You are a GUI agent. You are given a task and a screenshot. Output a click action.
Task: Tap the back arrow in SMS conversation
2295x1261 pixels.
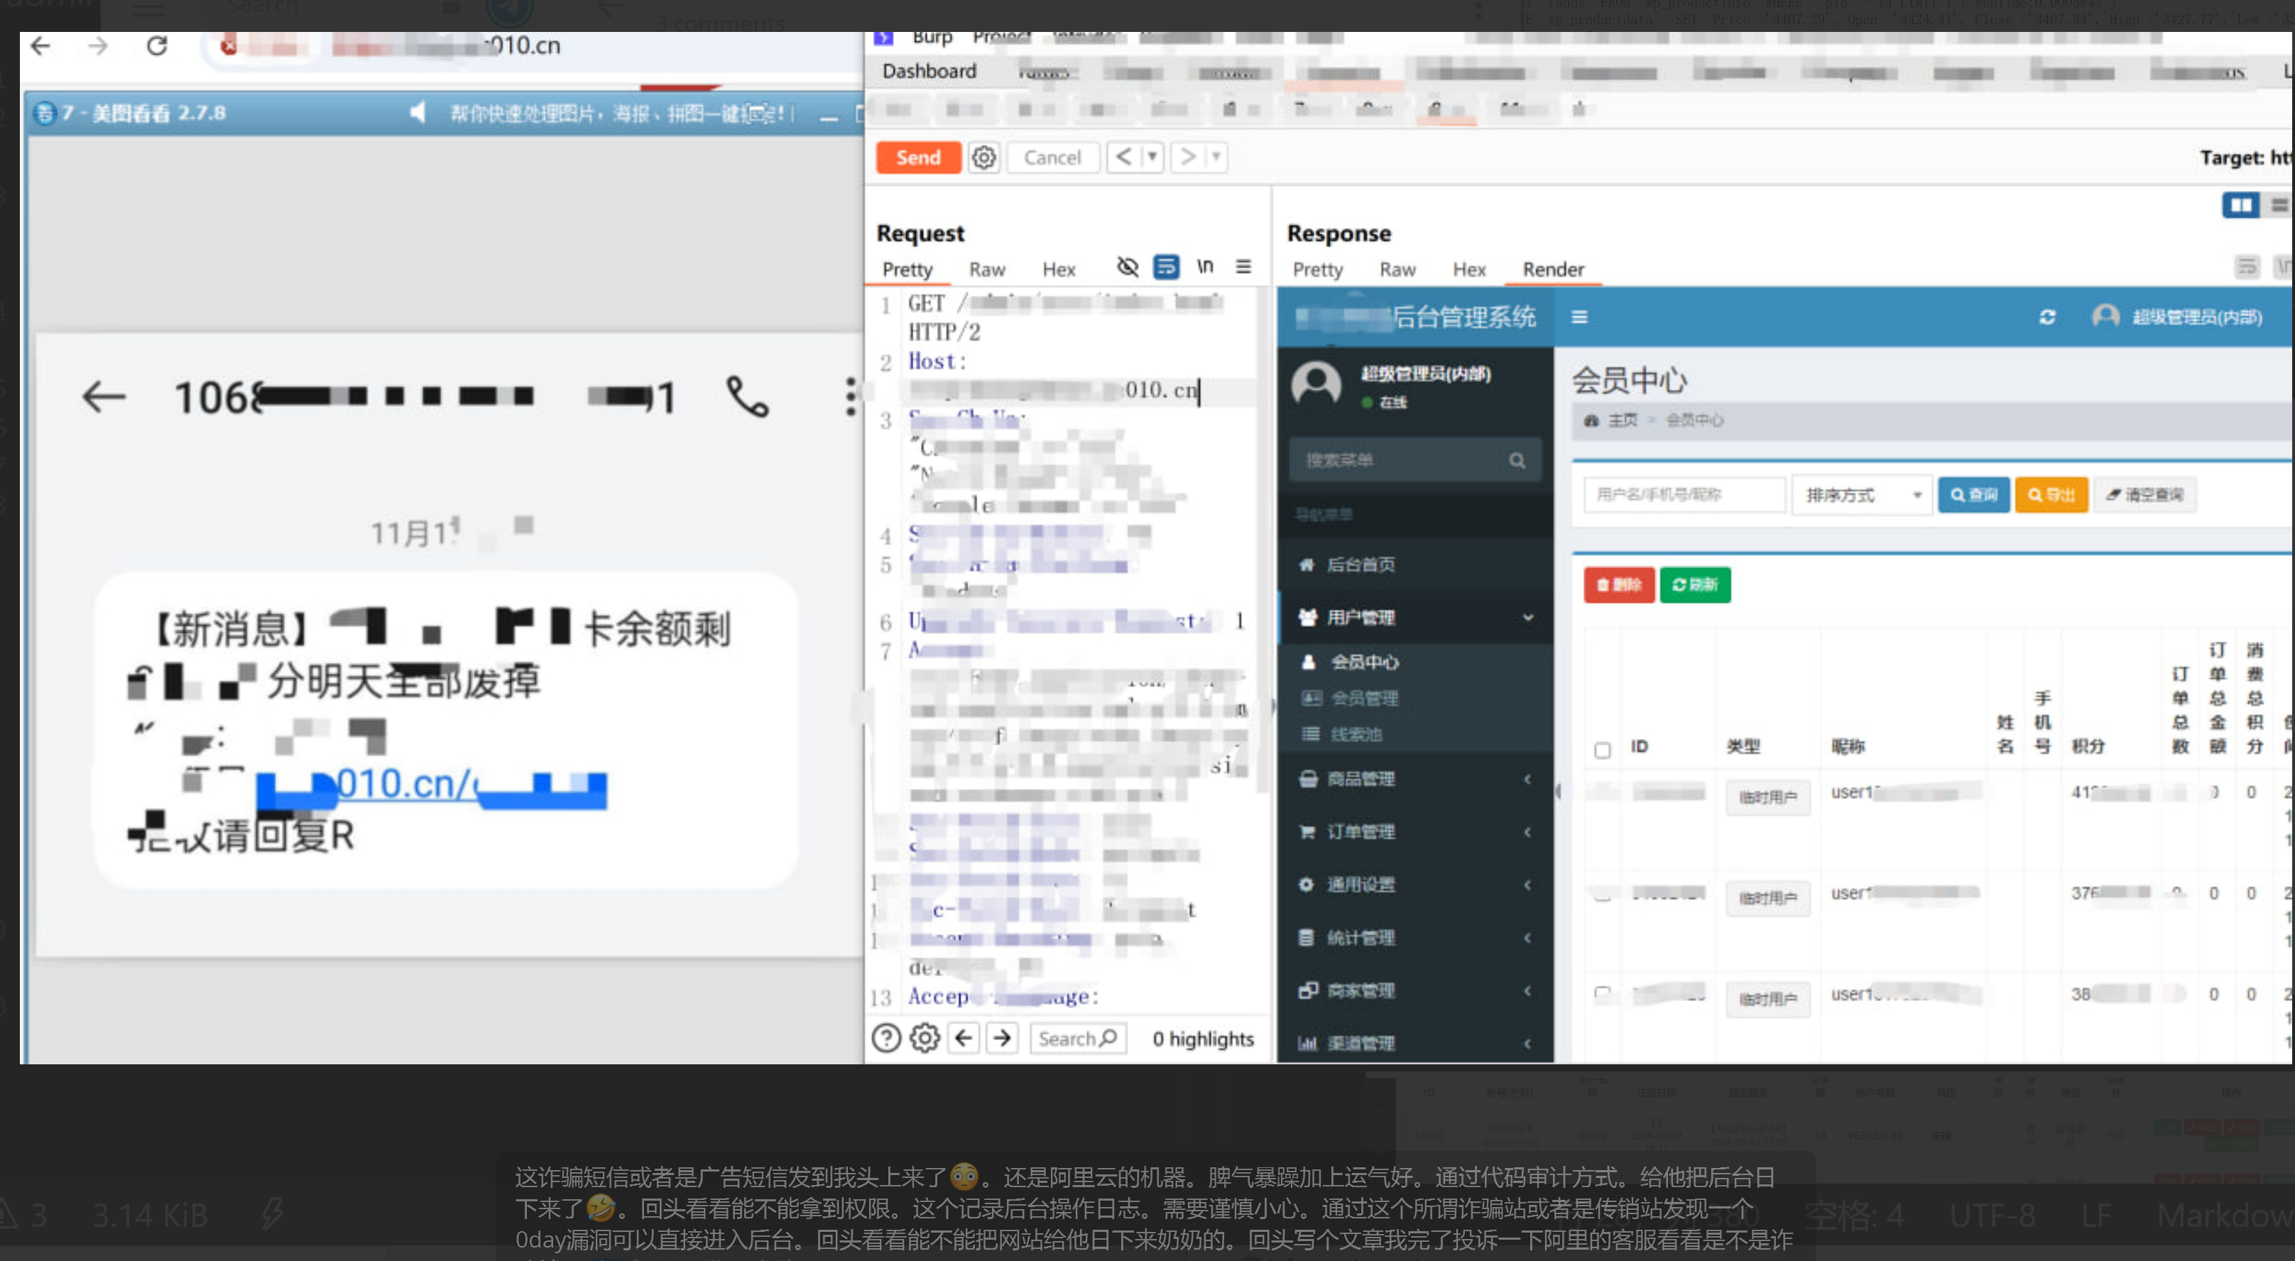tap(104, 396)
